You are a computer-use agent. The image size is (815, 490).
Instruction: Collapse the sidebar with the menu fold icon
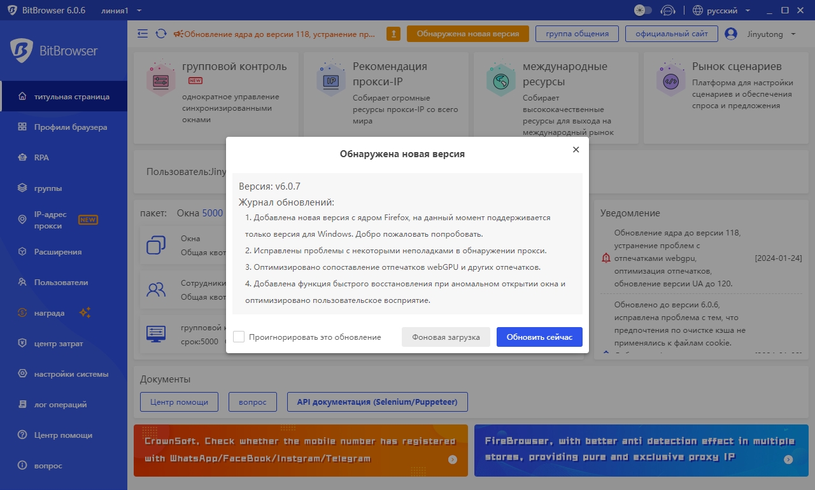click(x=143, y=34)
